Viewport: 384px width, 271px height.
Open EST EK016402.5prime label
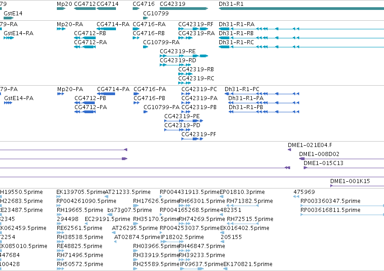pyautogui.click(x=245, y=229)
